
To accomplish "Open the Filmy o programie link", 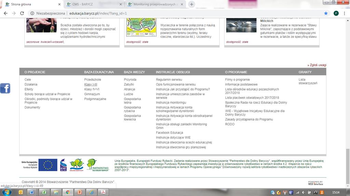I will click(238, 80).
